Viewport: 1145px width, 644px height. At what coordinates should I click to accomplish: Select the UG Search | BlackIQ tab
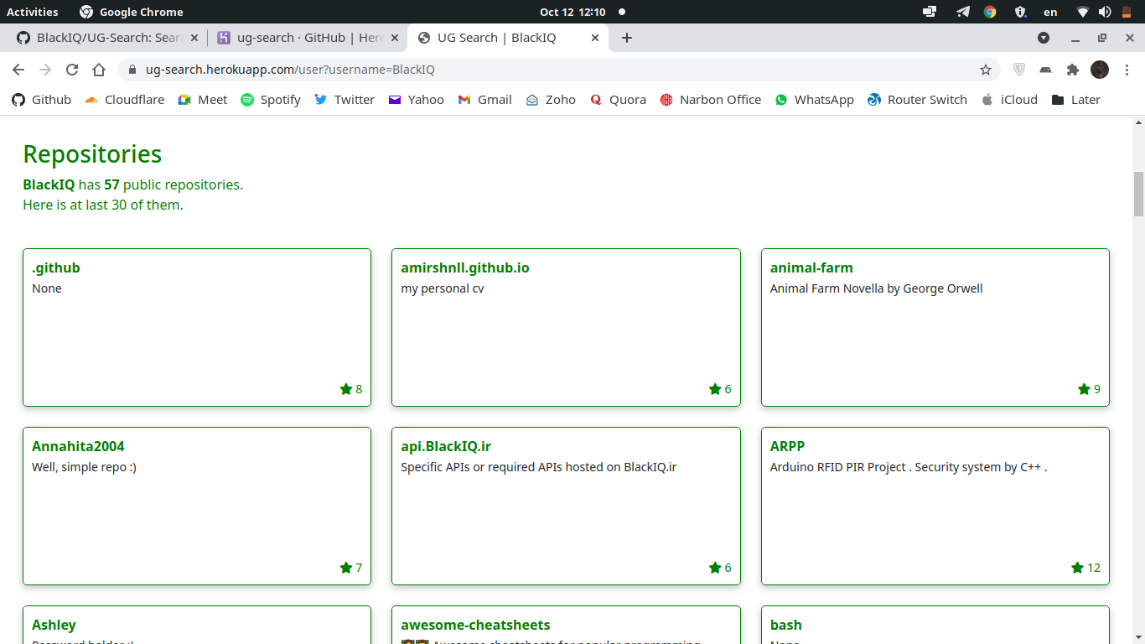tap(507, 38)
